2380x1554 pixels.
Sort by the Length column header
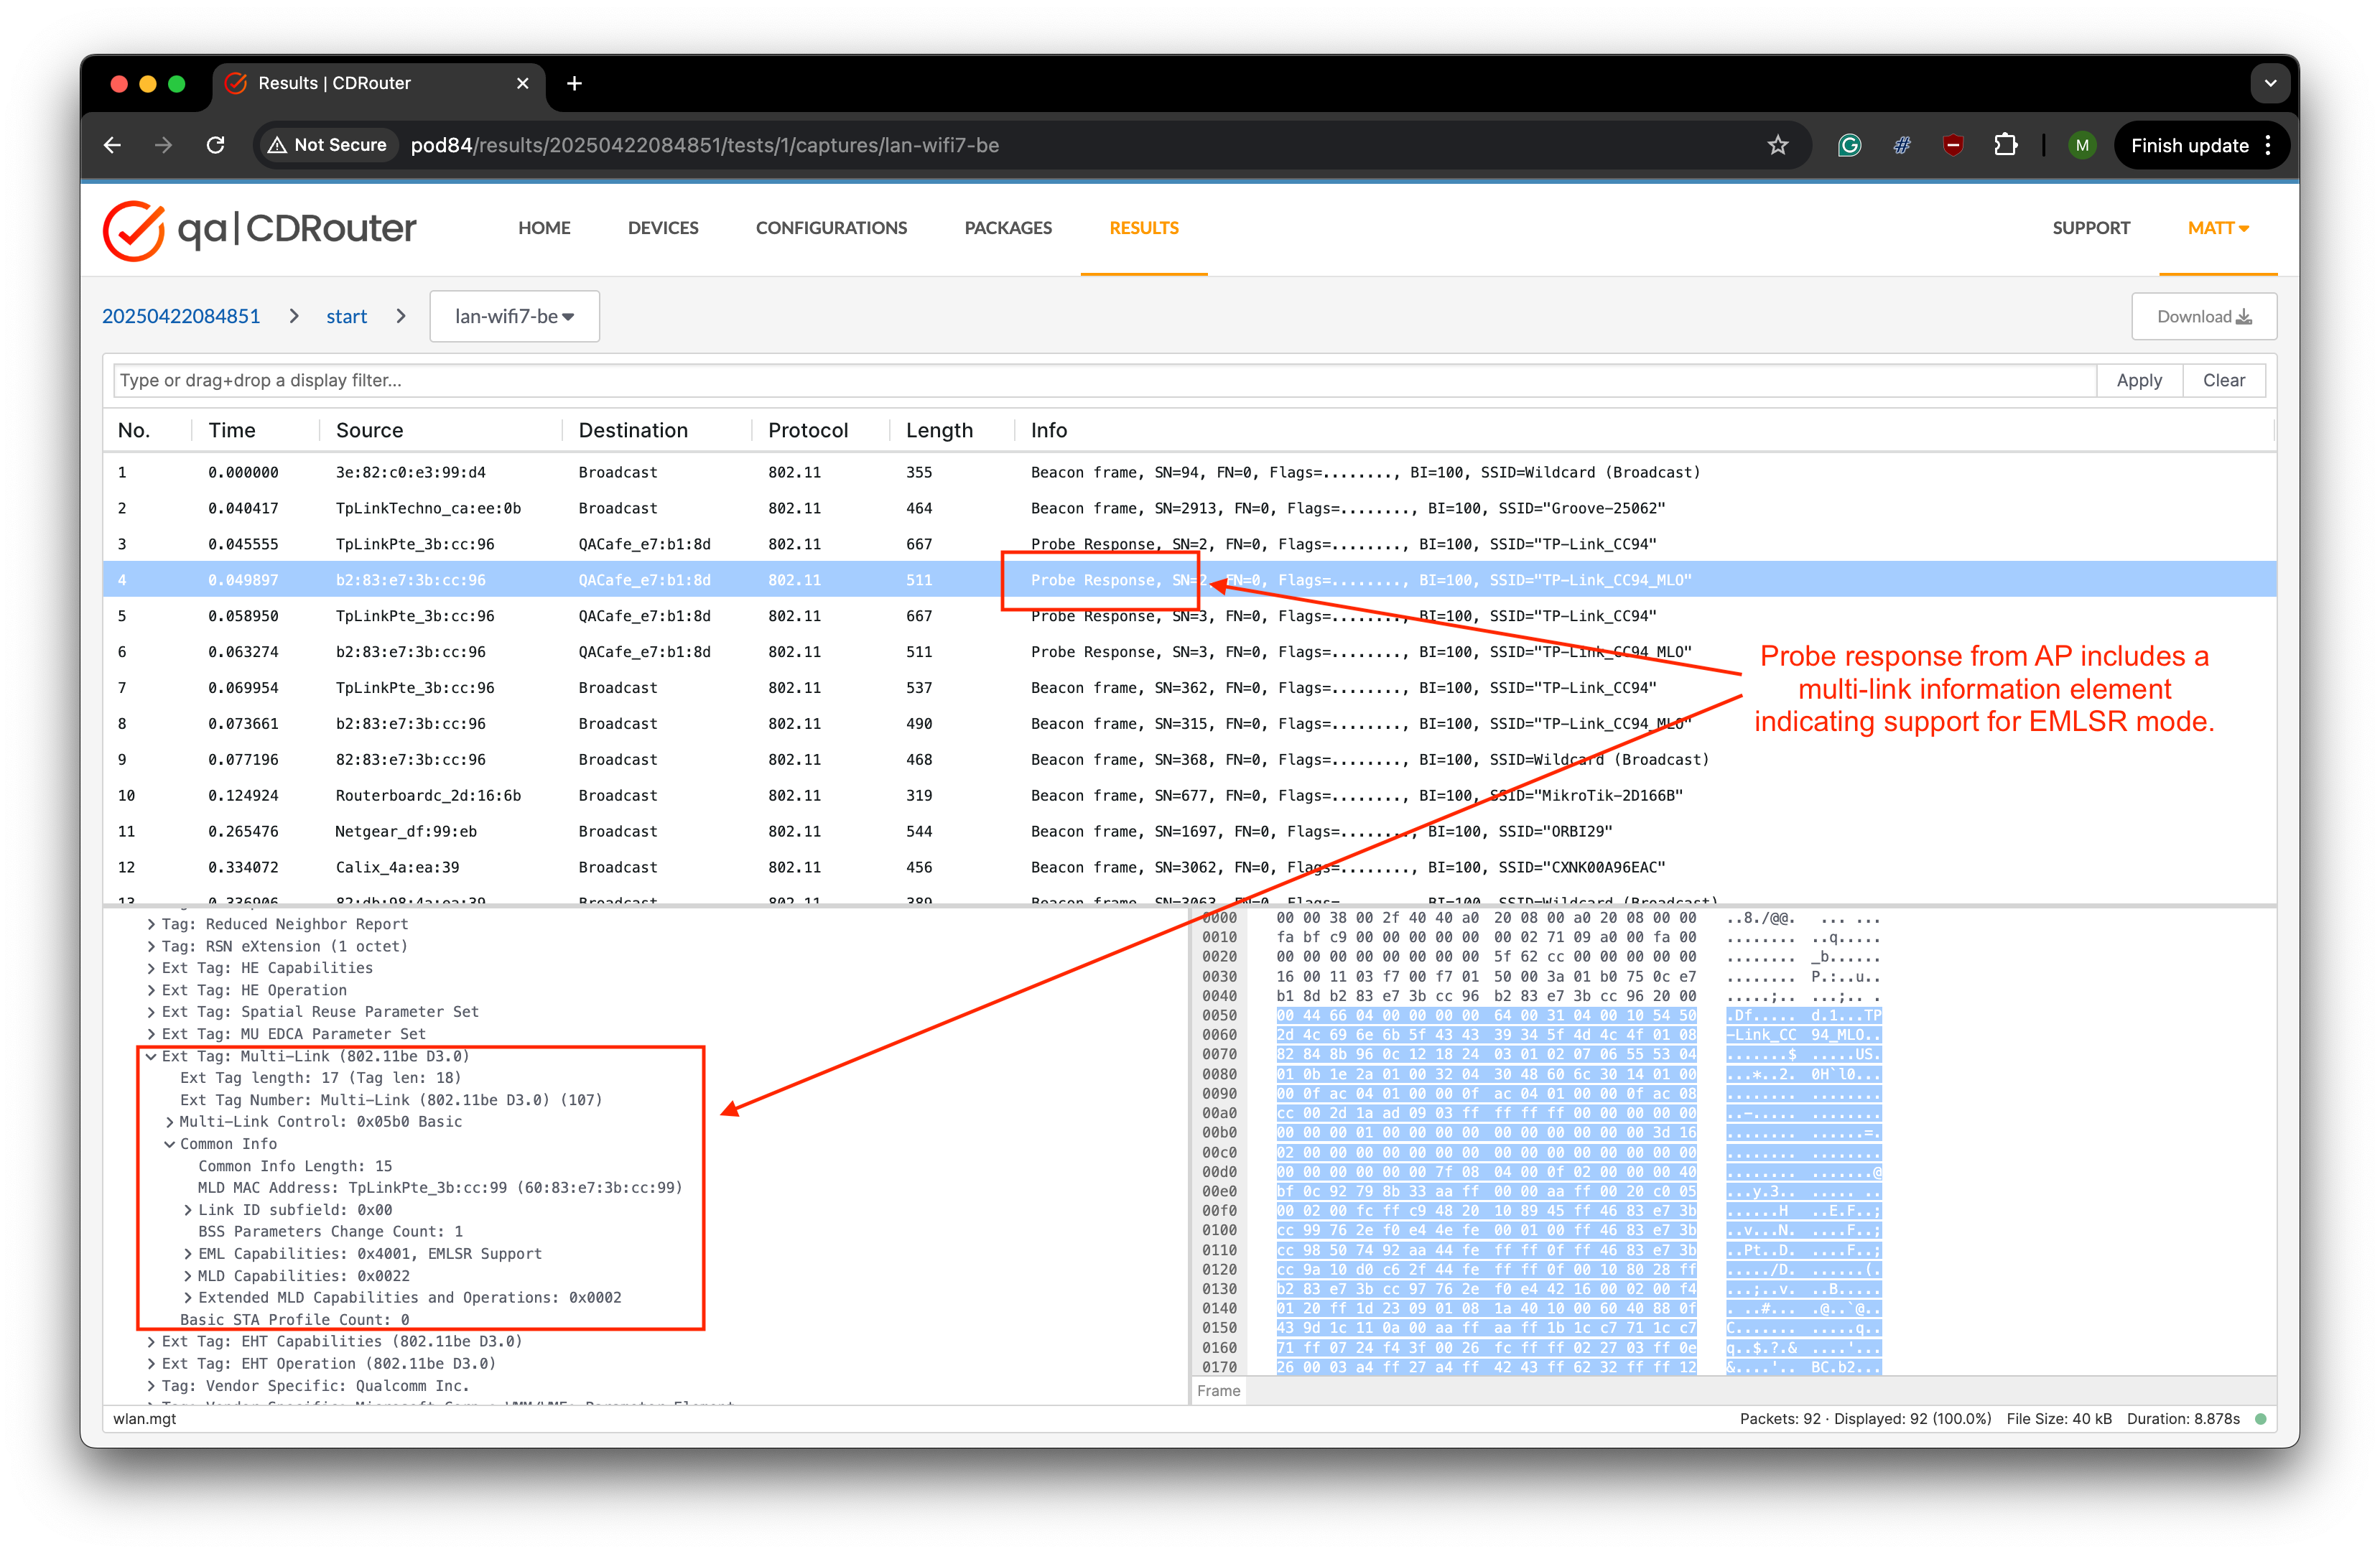939,430
